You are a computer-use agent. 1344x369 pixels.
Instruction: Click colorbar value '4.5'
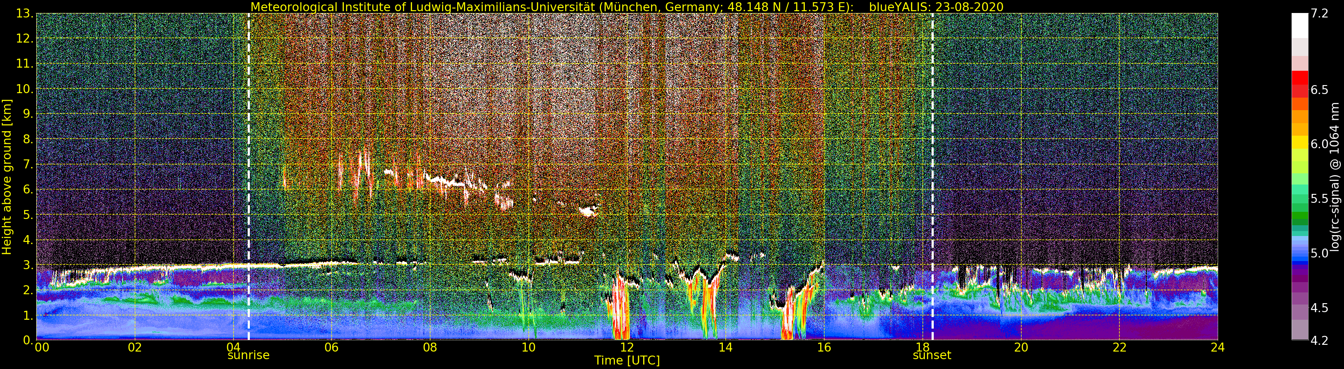click(1319, 307)
